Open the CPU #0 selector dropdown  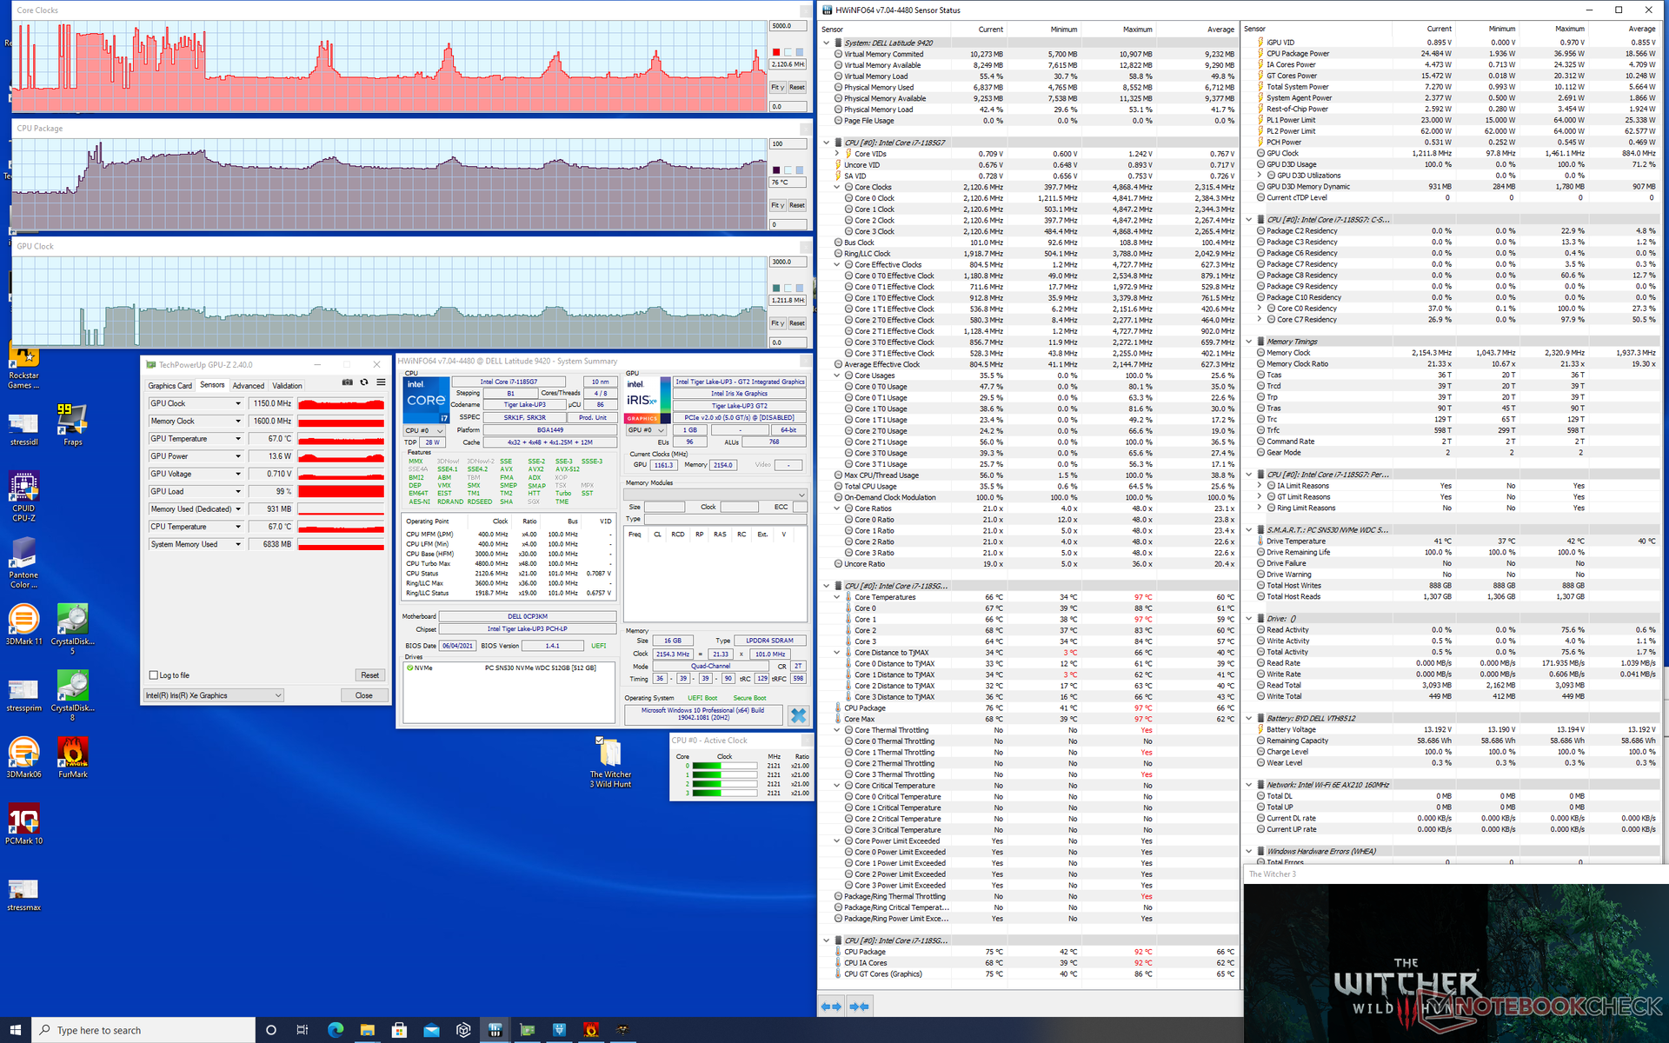[x=424, y=430]
